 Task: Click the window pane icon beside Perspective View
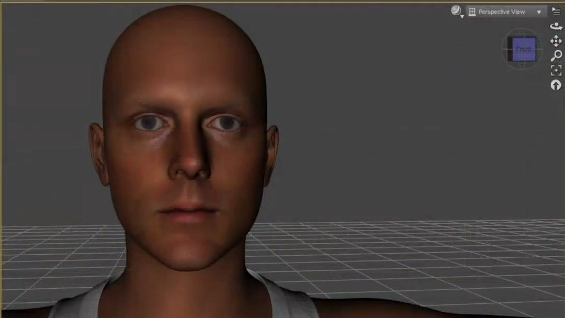tap(472, 11)
